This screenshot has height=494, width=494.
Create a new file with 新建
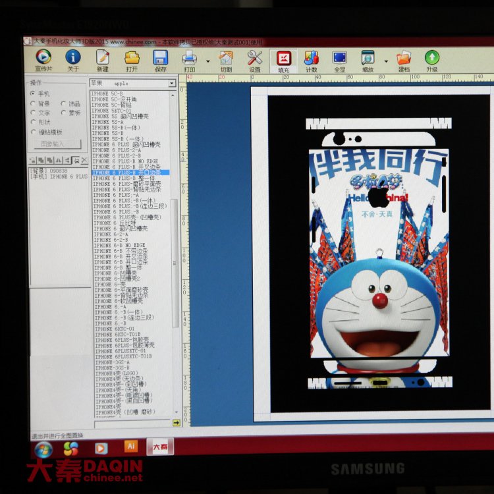coord(103,59)
